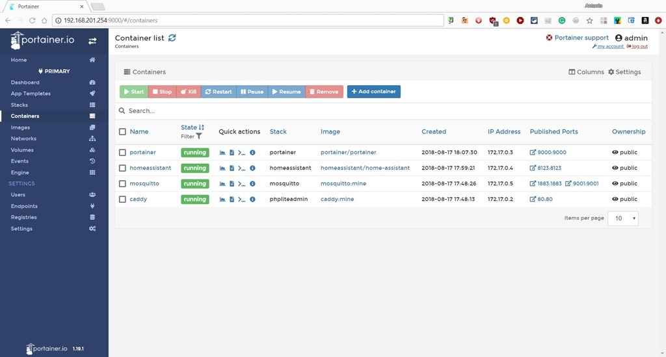
Task: Go to Images in the sidebar
Action: 20,127
